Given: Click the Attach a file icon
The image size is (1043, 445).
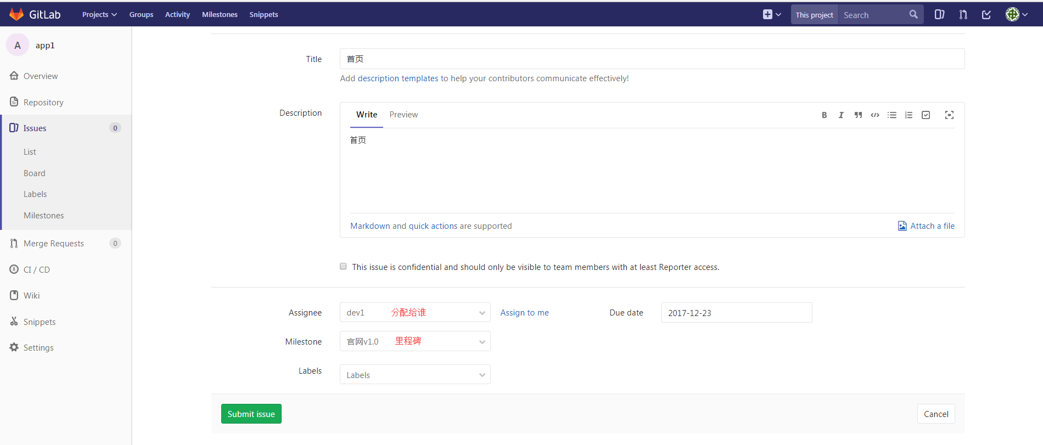Looking at the screenshot, I should tap(902, 226).
